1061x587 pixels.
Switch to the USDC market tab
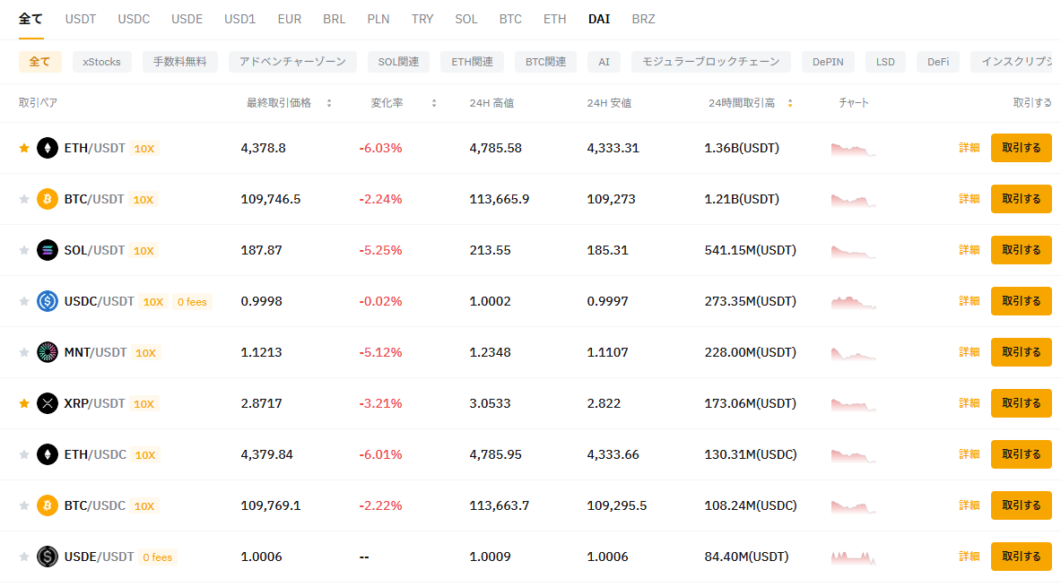point(134,19)
